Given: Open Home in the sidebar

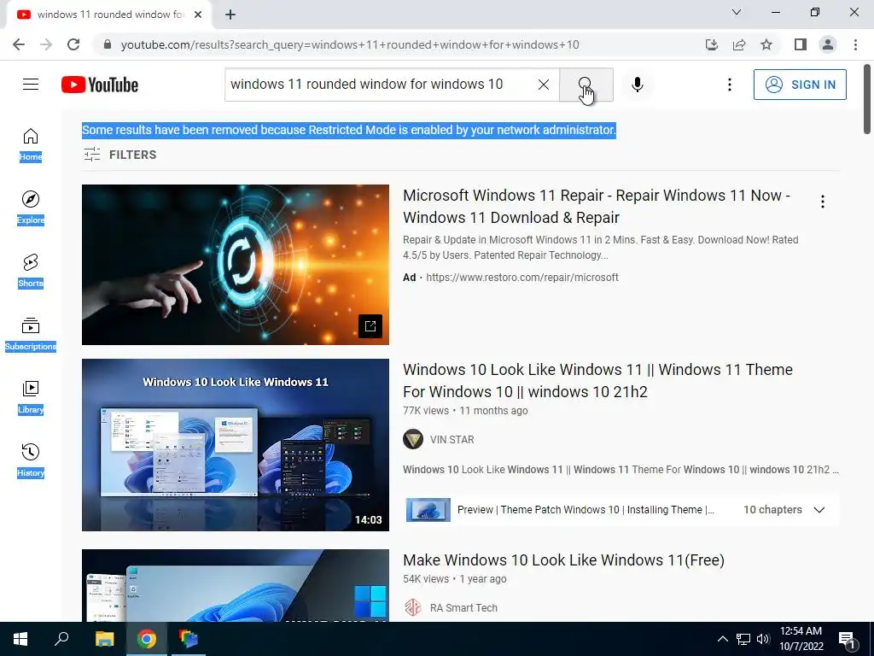Looking at the screenshot, I should click(x=31, y=143).
